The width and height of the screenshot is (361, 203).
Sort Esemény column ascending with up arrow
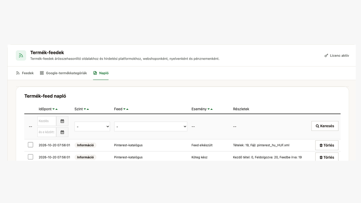tap(212, 109)
